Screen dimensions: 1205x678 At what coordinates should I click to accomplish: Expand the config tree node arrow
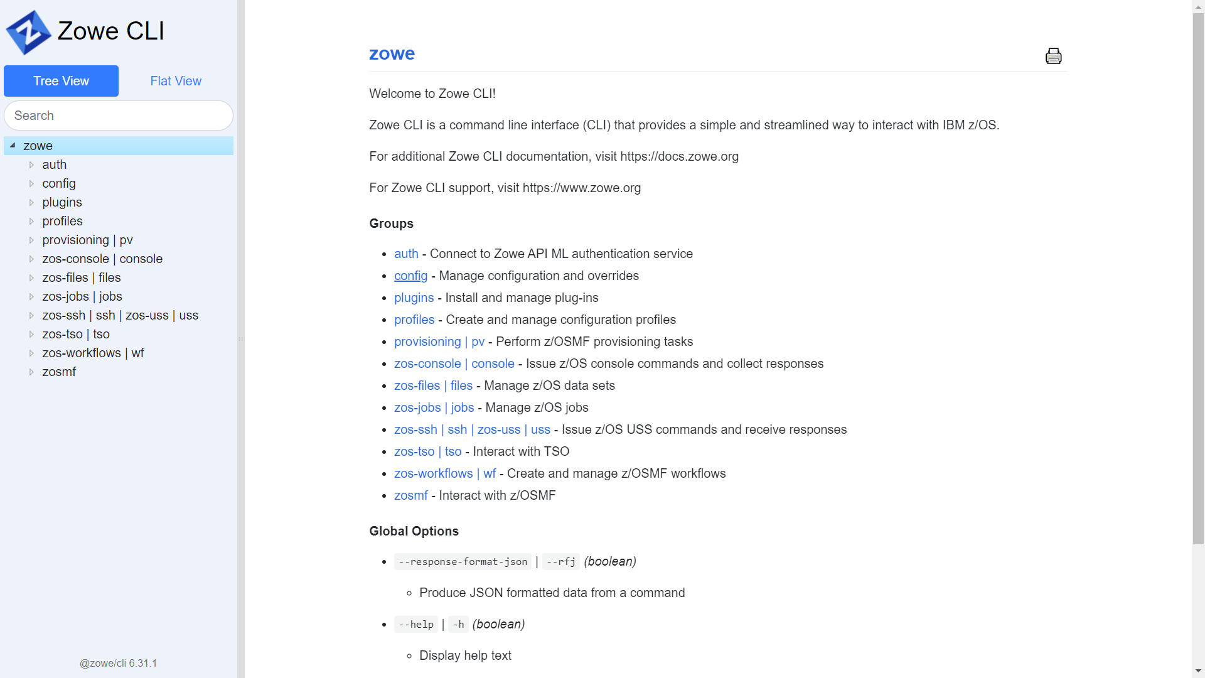(x=31, y=183)
